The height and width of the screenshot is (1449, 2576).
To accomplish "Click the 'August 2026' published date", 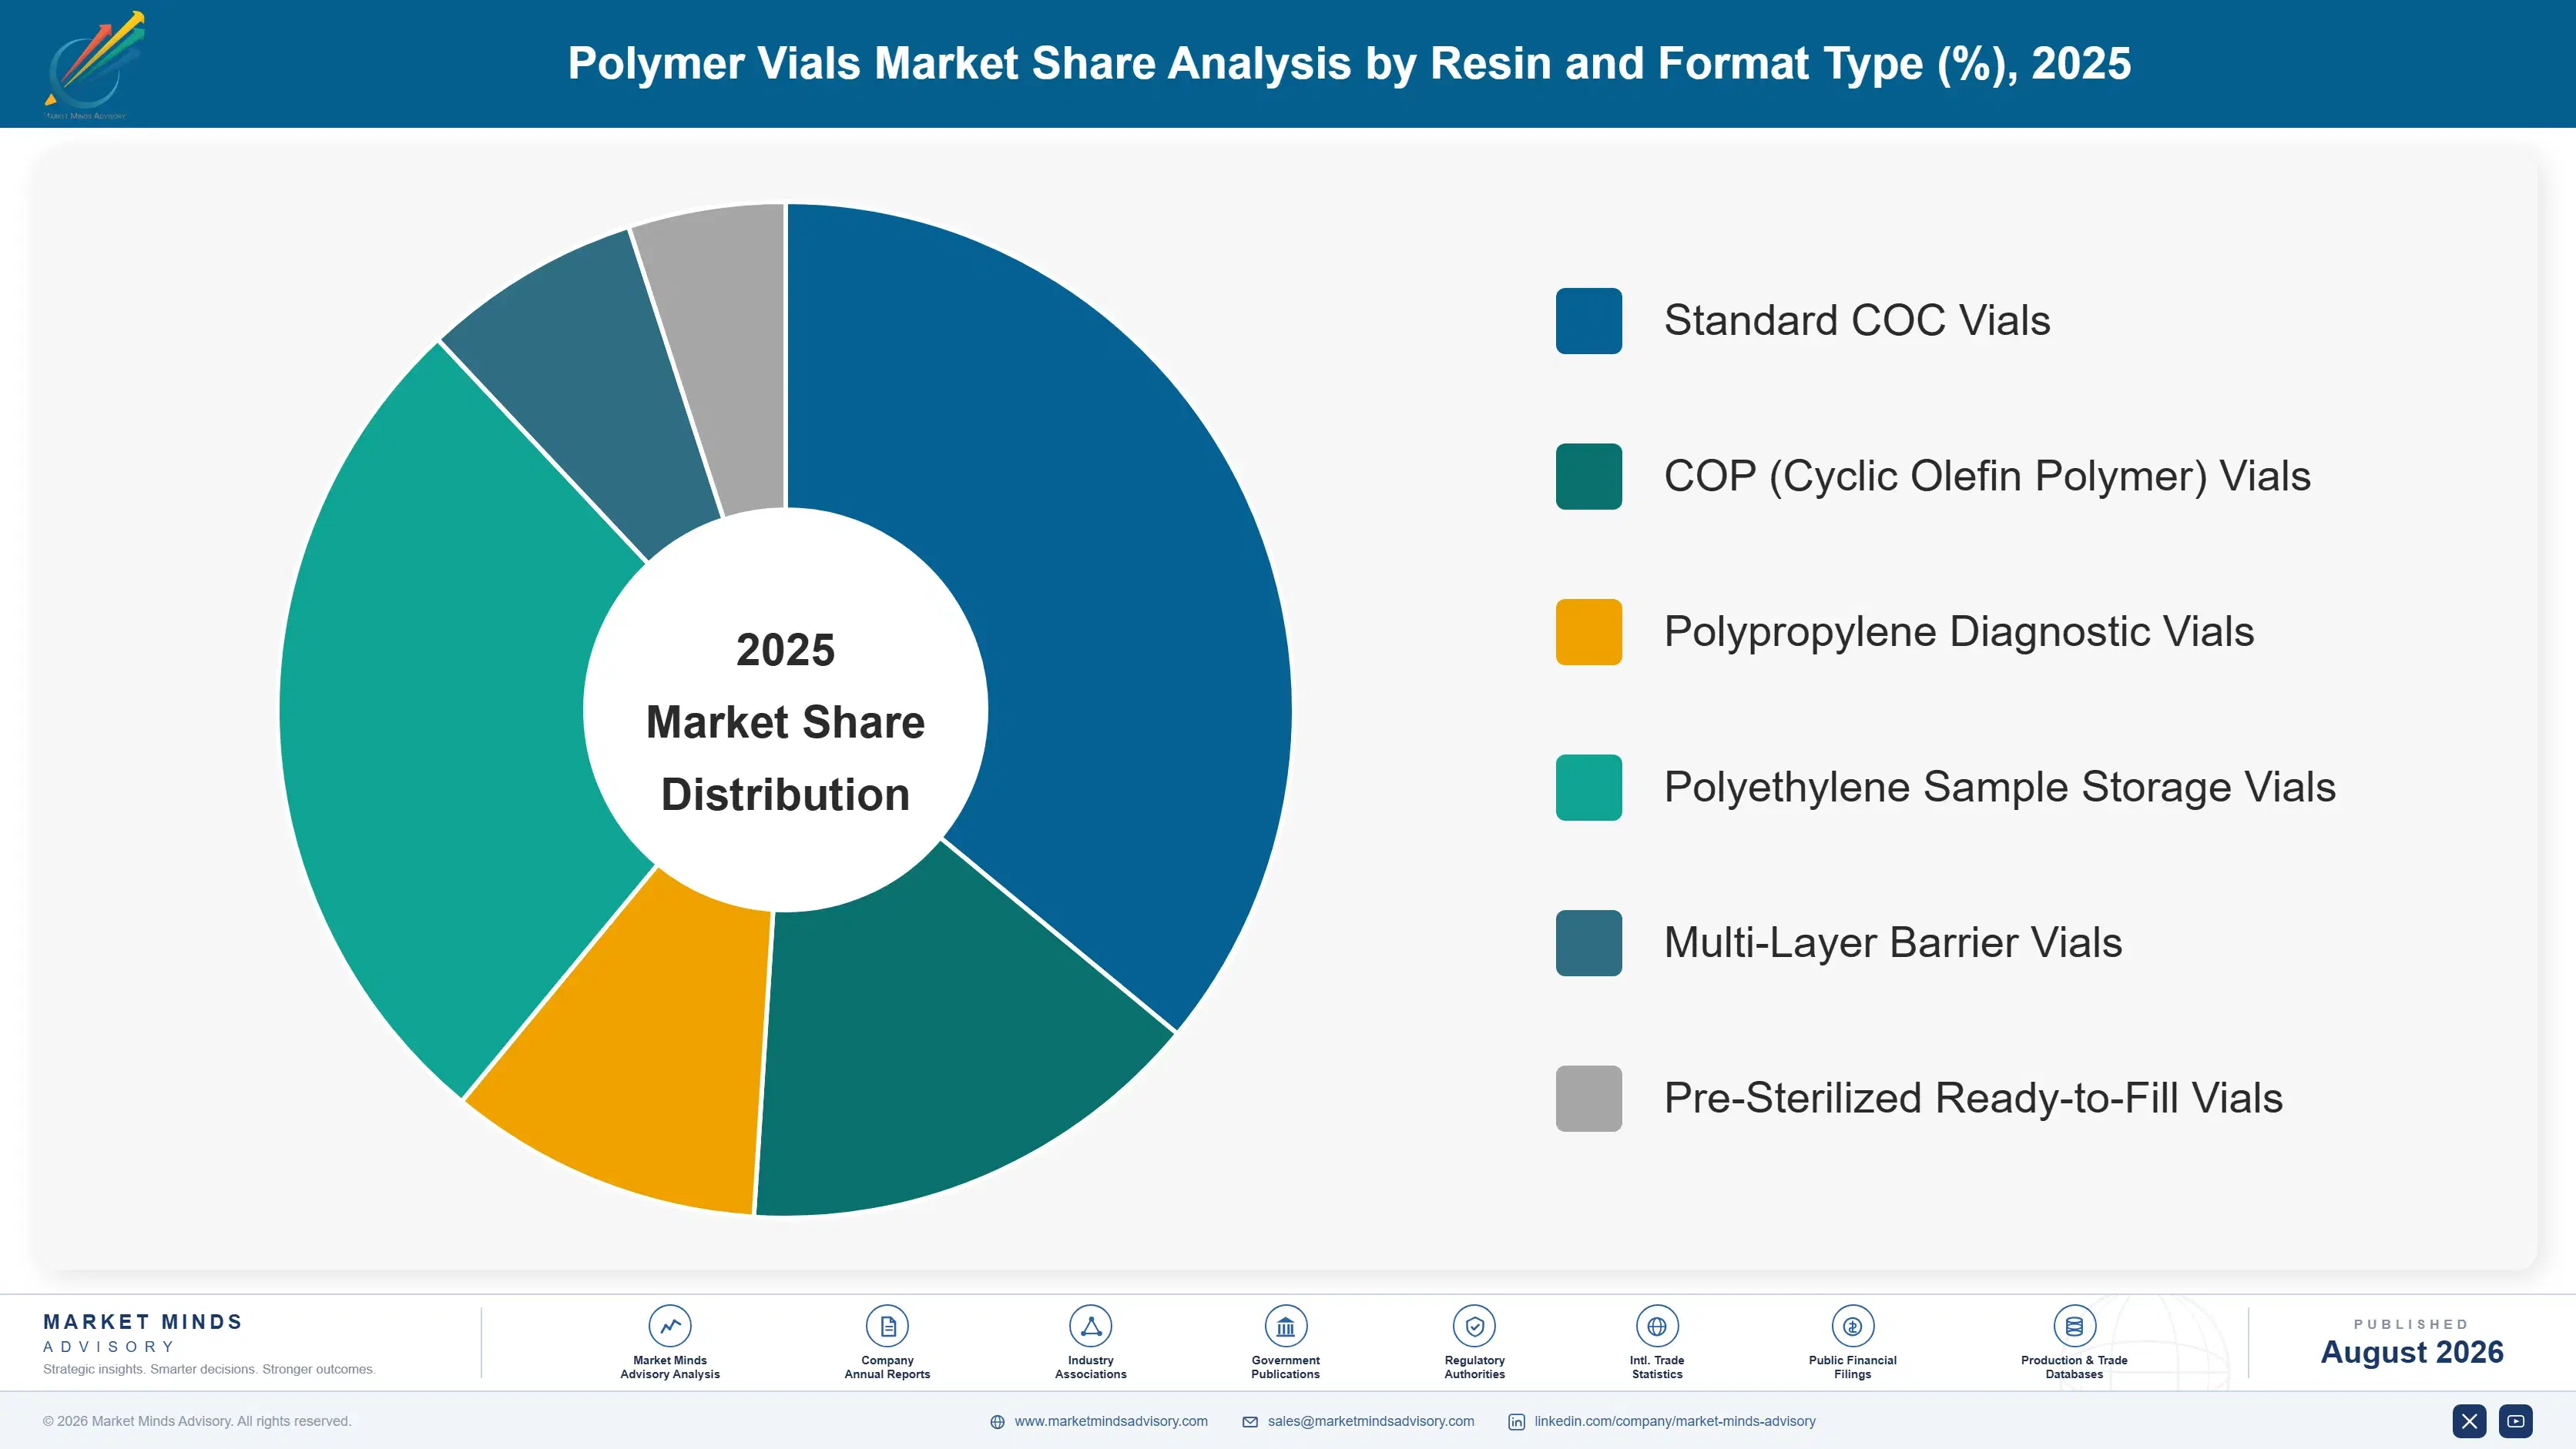I will (2412, 1352).
